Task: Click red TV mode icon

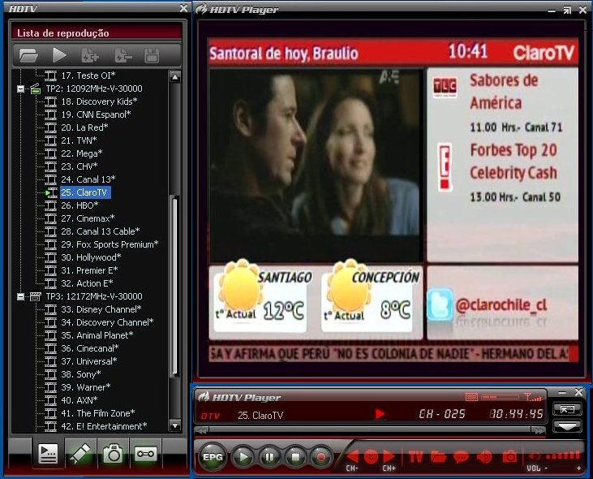Action: tap(415, 457)
